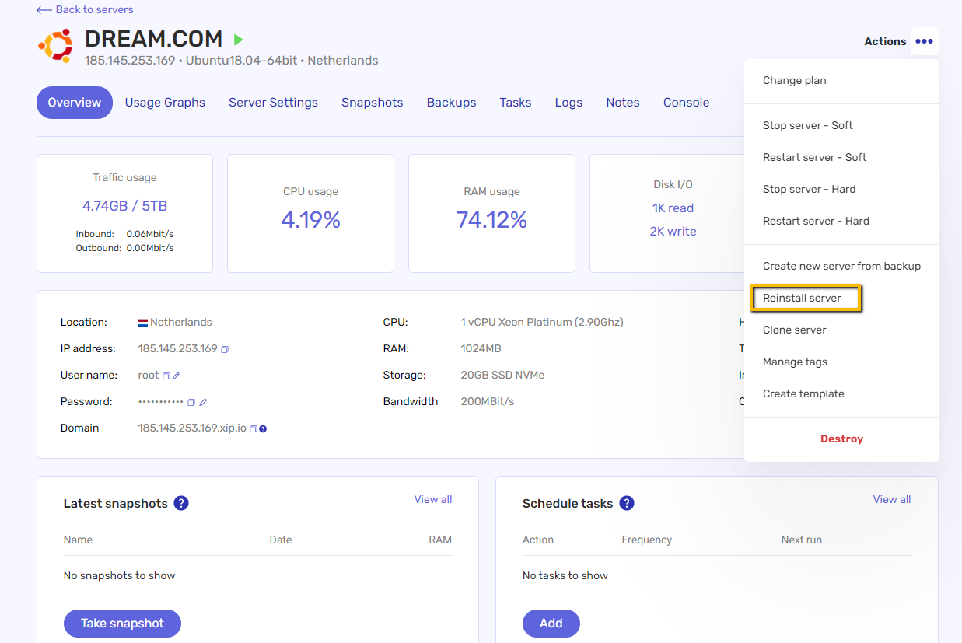The width and height of the screenshot is (962, 643).
Task: Click the 1 vCPU Xeon Platinum text
Action: [x=542, y=322]
